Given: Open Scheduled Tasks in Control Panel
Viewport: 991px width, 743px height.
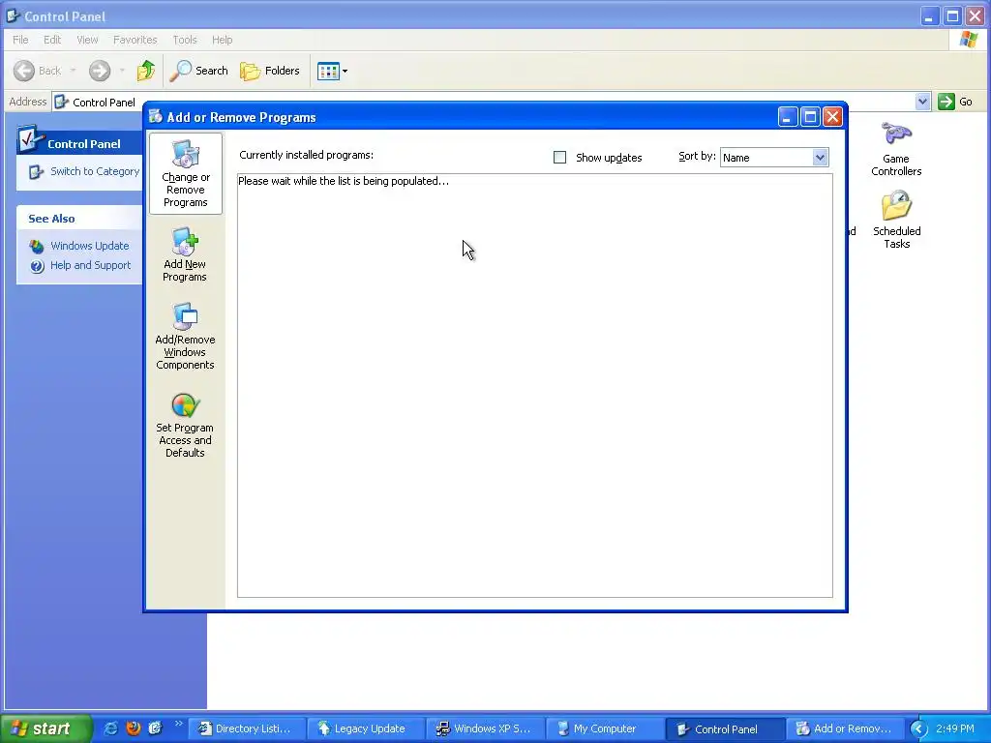Looking at the screenshot, I should pyautogui.click(x=896, y=220).
